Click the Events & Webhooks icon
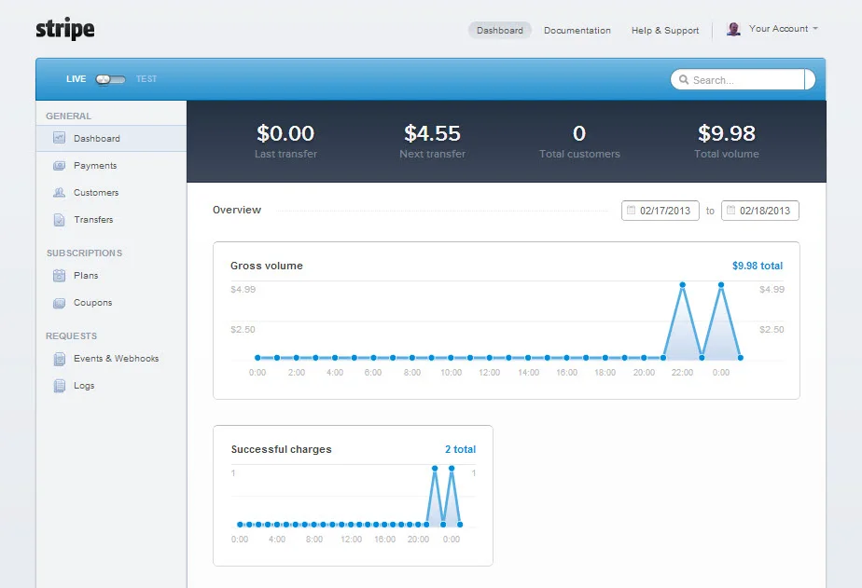Screen dimensions: 862x588 tap(59, 359)
